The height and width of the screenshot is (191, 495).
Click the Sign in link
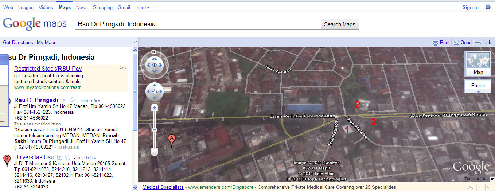point(471,7)
